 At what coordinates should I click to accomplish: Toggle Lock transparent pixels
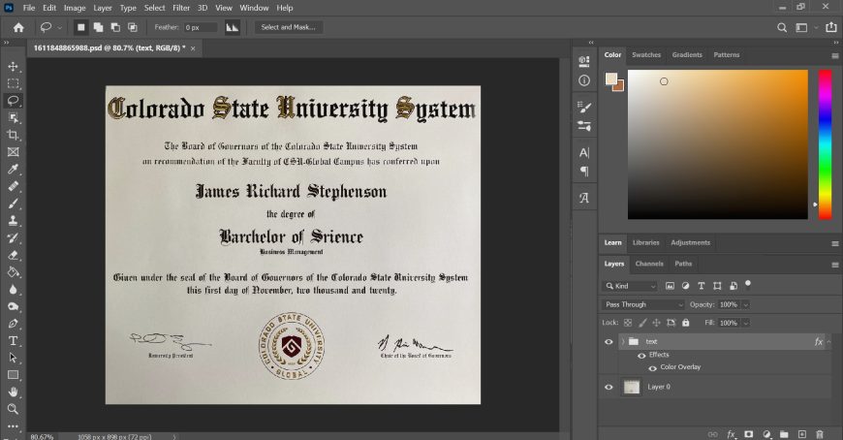tap(628, 323)
